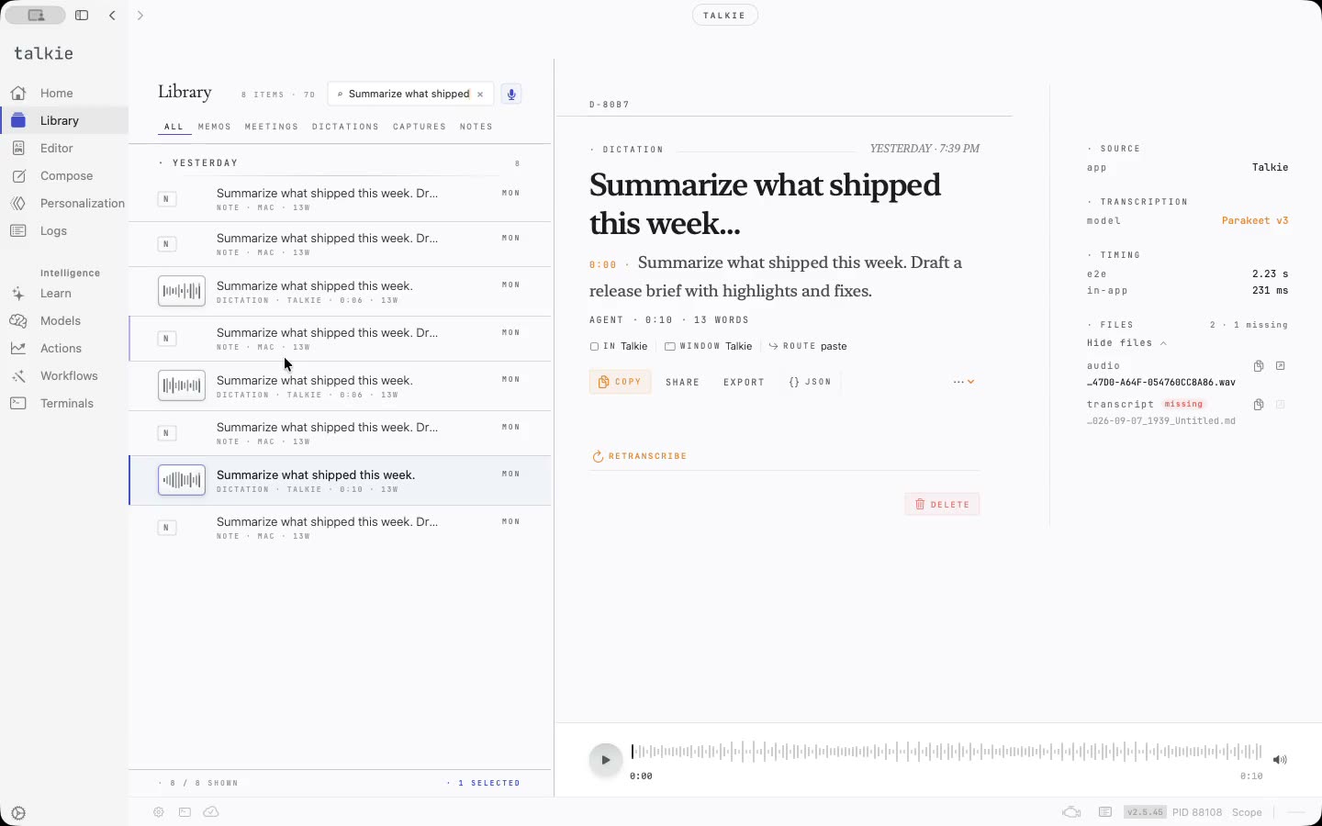Seek within the audio waveform scrubber
1322x826 pixels.
(947, 753)
